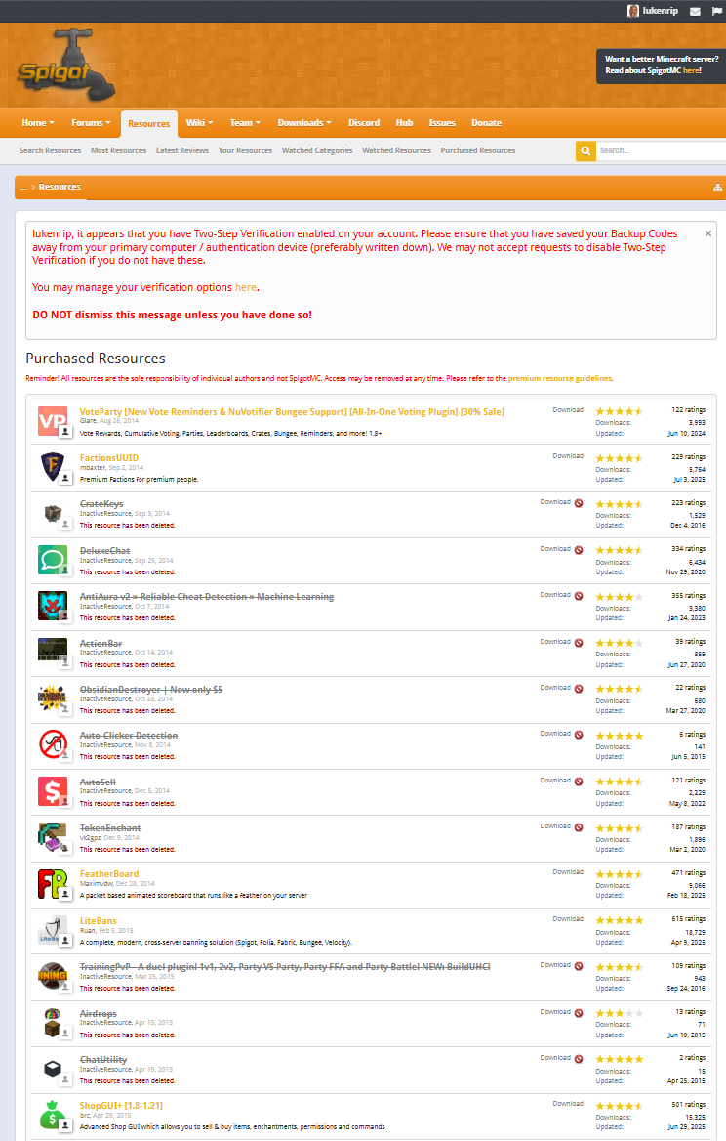Download the LiteBans resource

click(x=568, y=919)
